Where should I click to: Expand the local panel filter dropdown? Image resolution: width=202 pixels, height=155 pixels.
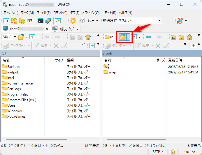(x=38, y=37)
